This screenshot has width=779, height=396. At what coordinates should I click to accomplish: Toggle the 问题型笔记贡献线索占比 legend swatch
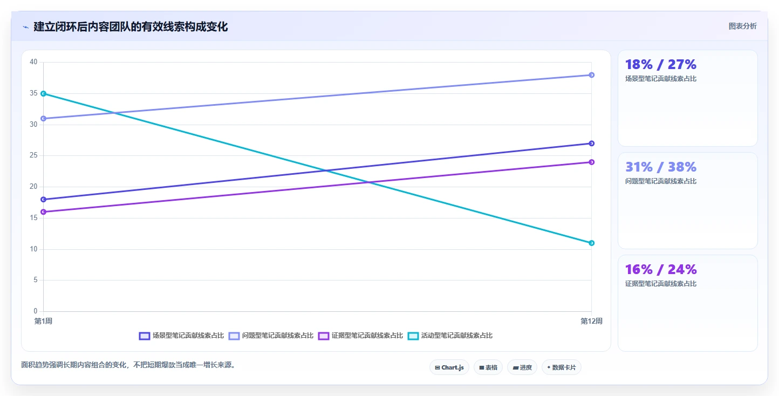tap(234, 336)
